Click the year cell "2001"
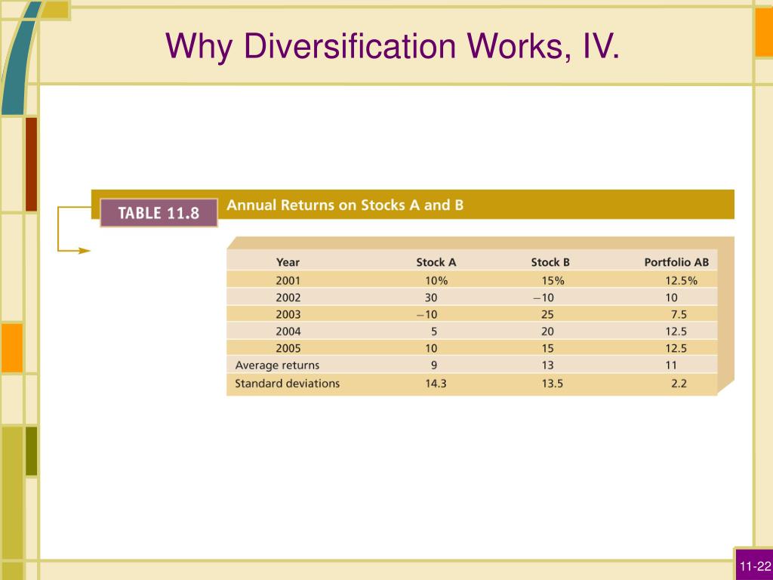 click(288, 281)
